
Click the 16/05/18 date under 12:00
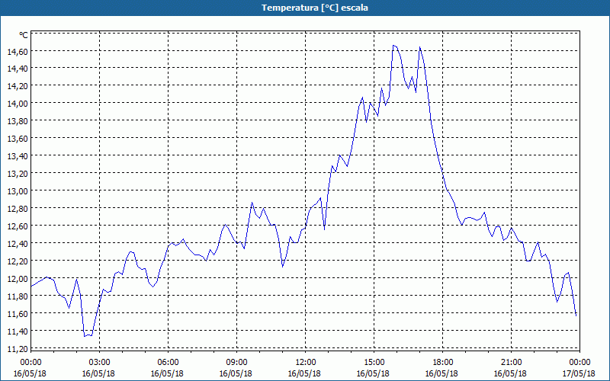tap(304, 373)
